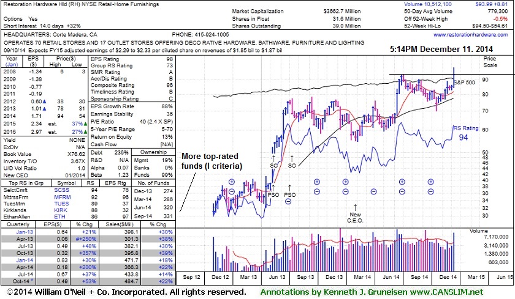Screen dimensions: 515x299
Task: Click the SCSS symbol for SelctCmft
Action: pos(61,190)
